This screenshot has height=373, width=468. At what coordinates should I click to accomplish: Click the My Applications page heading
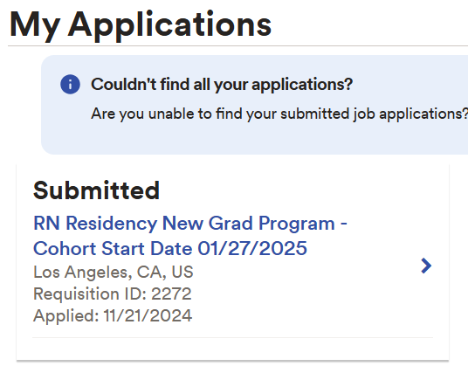tap(141, 24)
